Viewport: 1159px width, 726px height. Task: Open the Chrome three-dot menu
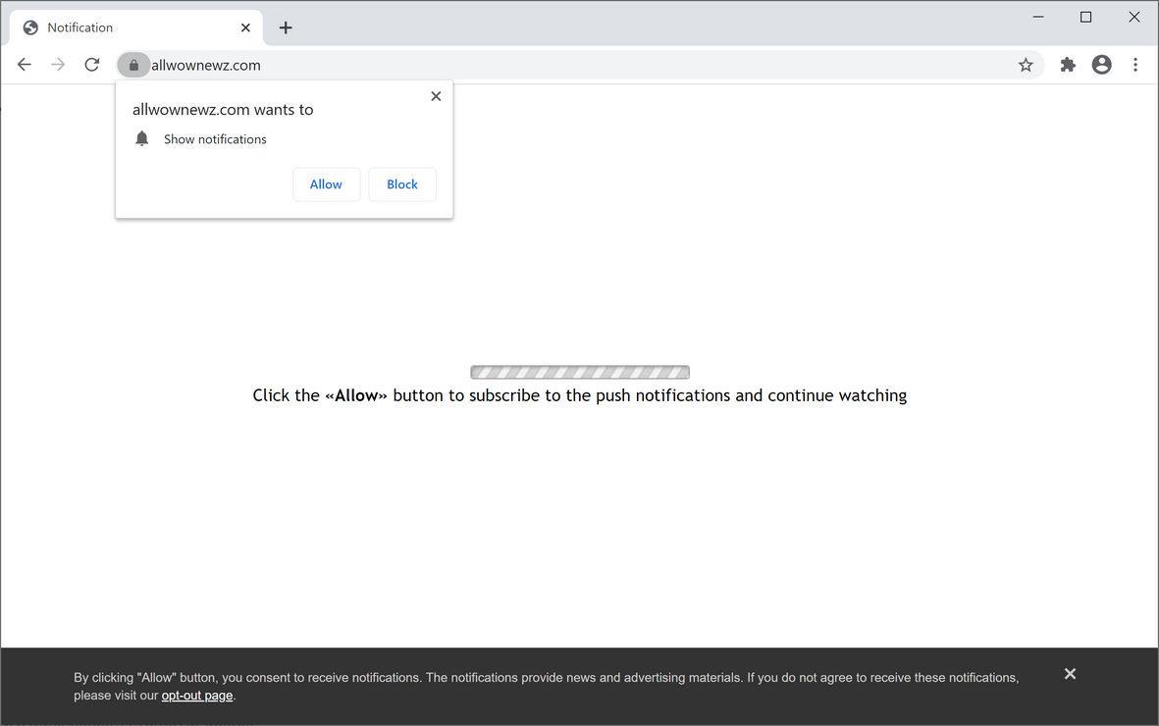pos(1135,64)
